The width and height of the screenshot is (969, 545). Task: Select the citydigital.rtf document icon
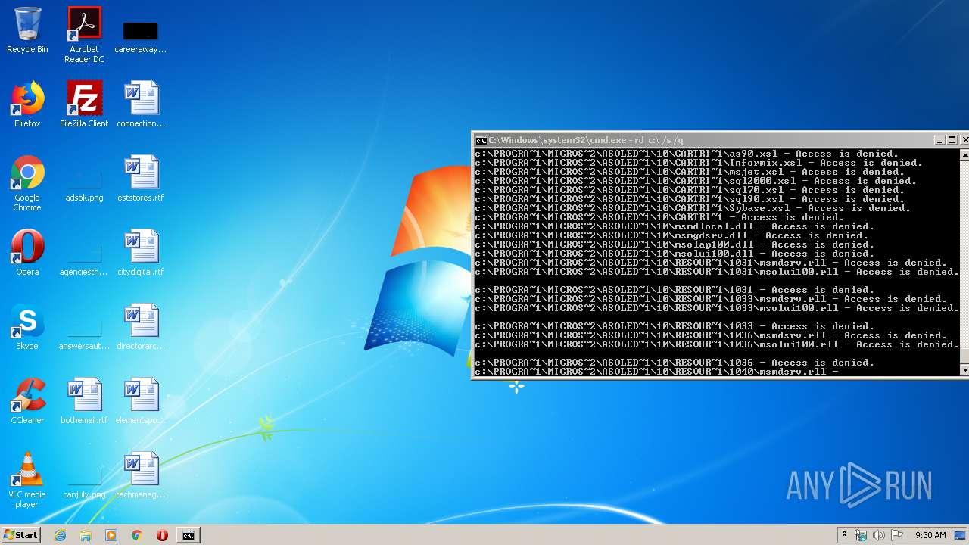coord(141,254)
